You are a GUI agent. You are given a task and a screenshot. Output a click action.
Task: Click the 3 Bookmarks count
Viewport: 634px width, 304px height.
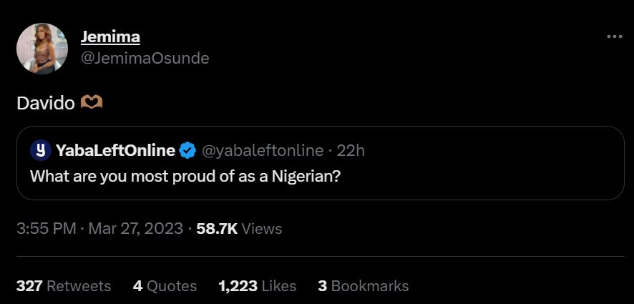364,285
